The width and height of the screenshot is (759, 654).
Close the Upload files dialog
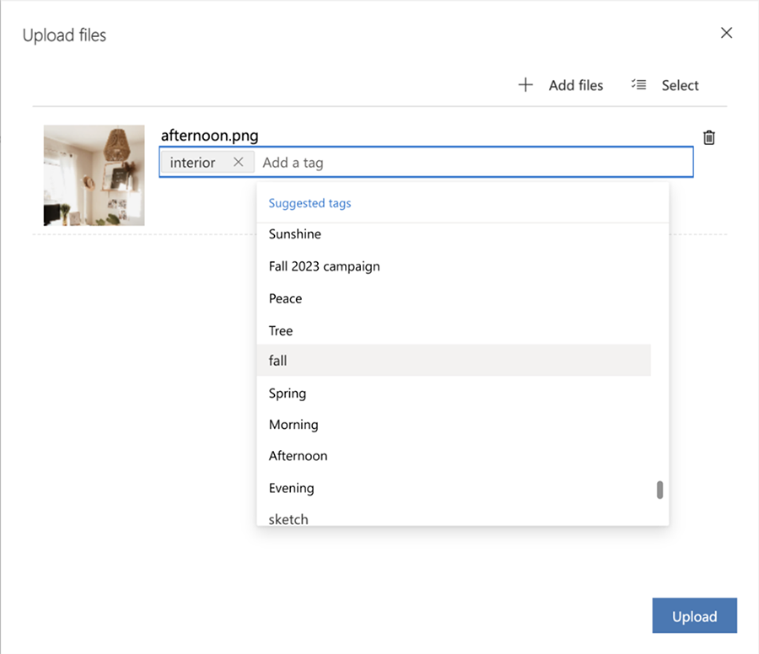coord(726,33)
